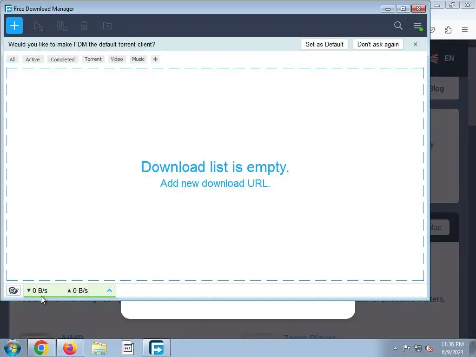Open Chrome from the taskbar
The height and width of the screenshot is (357, 476).
pos(41,348)
